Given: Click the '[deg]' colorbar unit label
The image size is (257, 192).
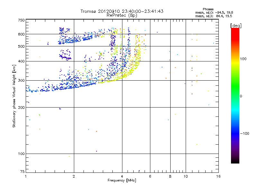Looking at the screenshot, I should pyautogui.click(x=236, y=26).
